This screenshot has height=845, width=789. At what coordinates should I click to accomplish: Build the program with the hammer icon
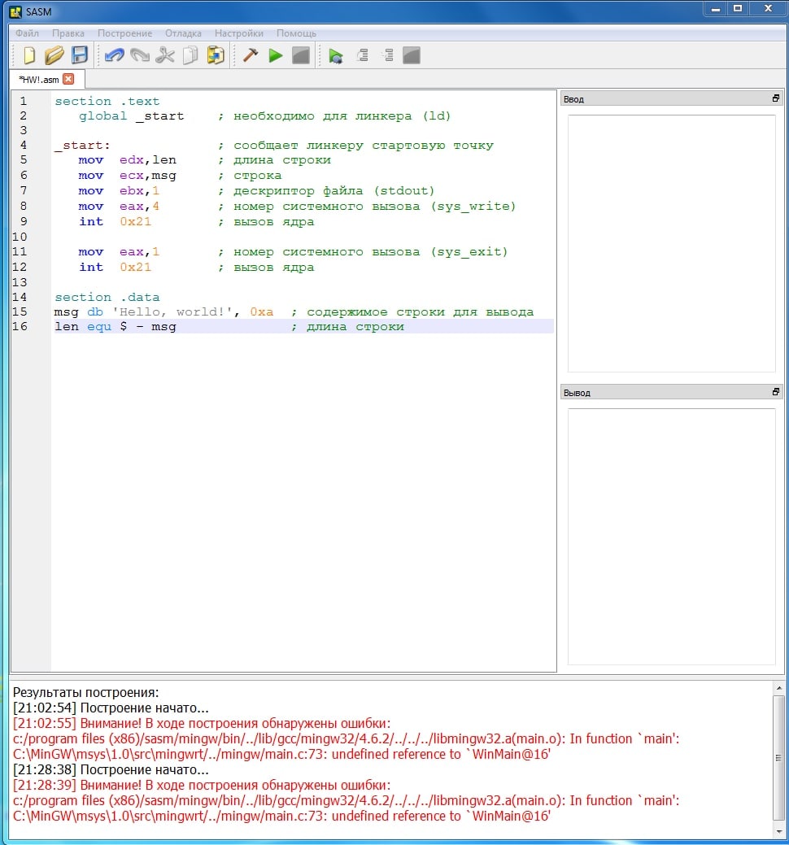(x=251, y=55)
